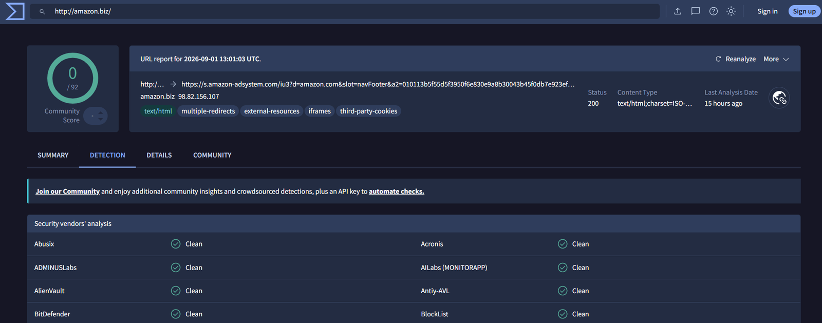Screen dimensions: 822x323
Task: Click the Status value 200
Action: pos(593,104)
